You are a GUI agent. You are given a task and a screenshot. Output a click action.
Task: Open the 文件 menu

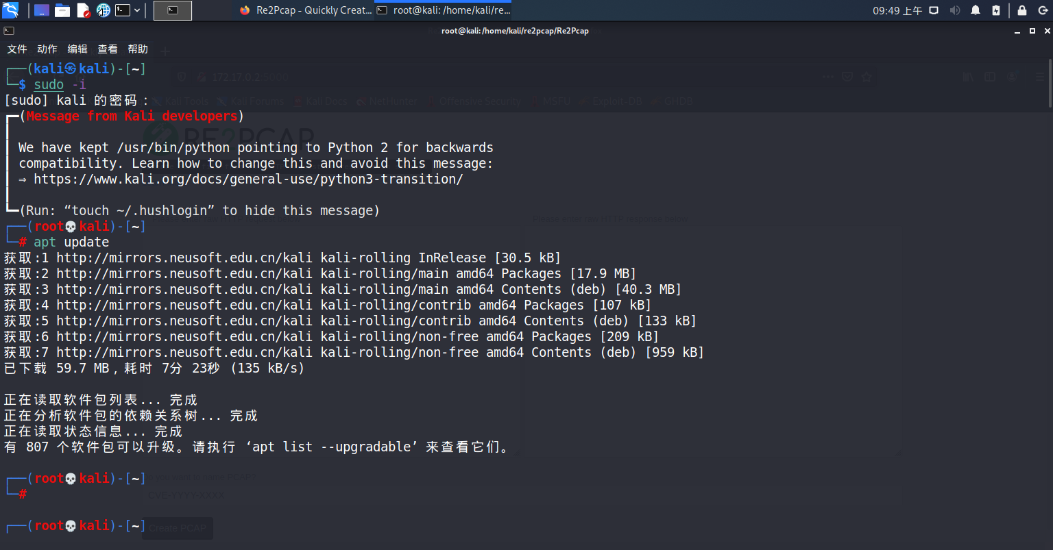click(17, 49)
